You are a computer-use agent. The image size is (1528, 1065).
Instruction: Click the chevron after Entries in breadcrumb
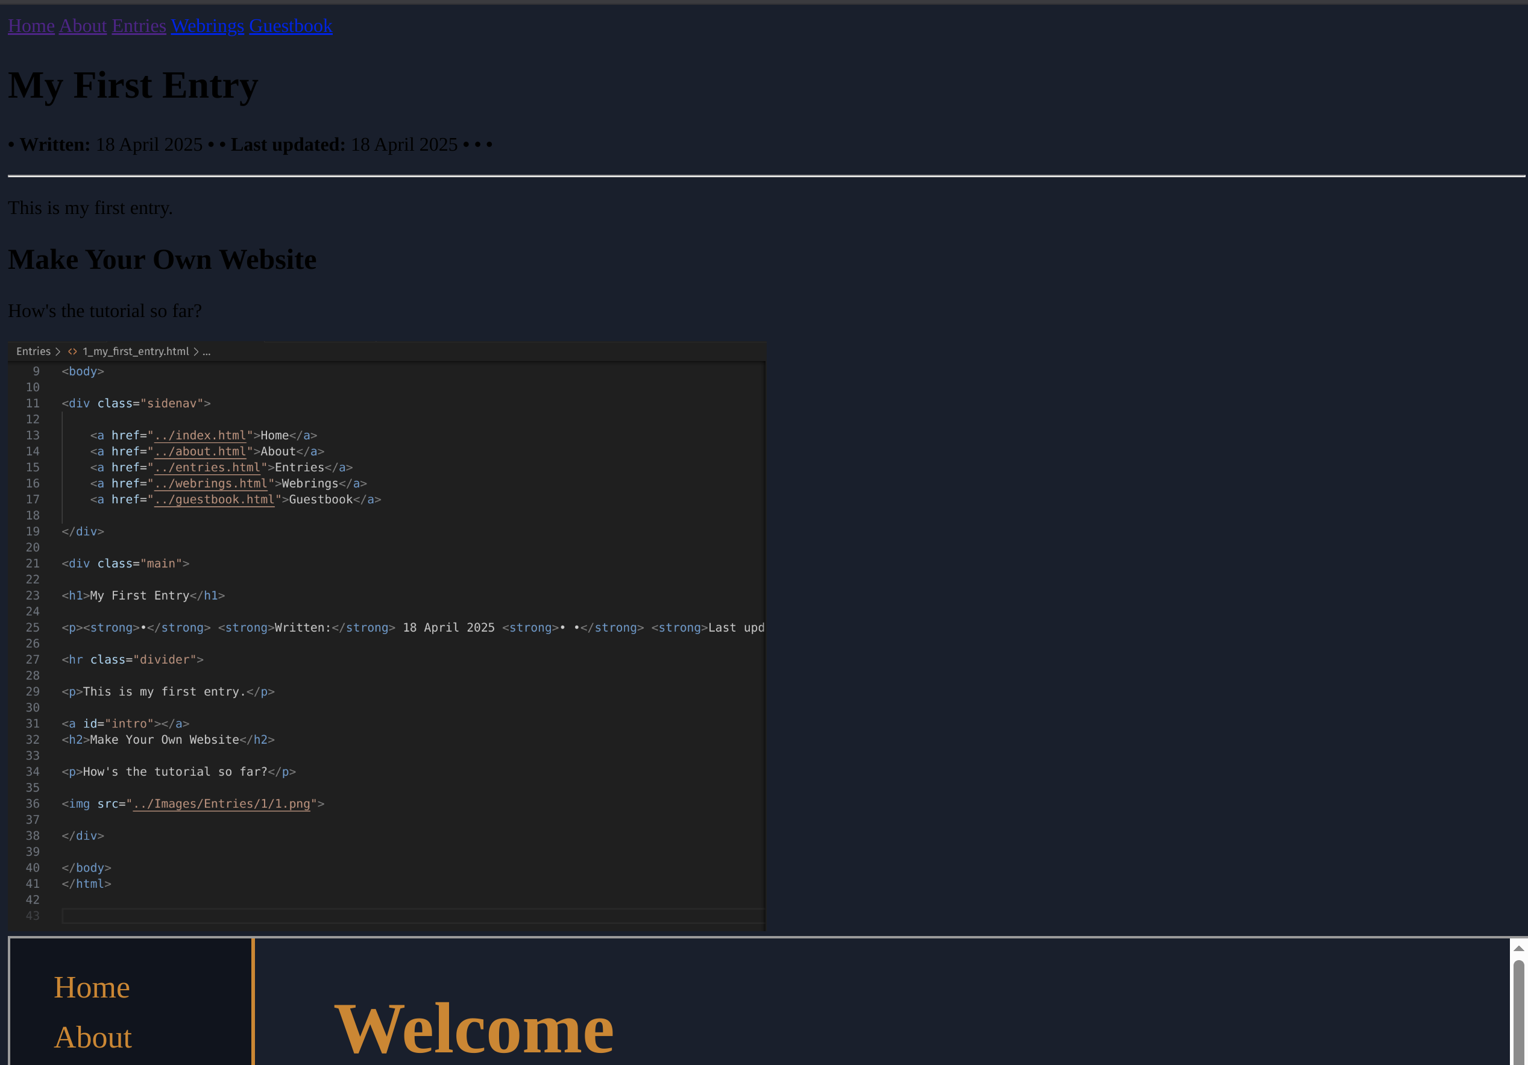tap(58, 351)
